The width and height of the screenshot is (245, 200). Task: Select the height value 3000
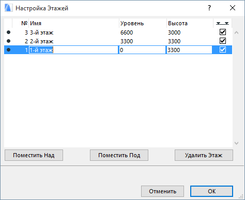174,32
